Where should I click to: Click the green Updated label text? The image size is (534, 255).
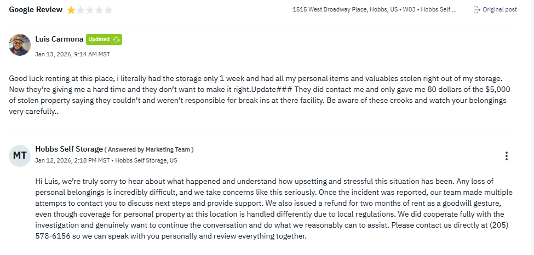pos(99,39)
